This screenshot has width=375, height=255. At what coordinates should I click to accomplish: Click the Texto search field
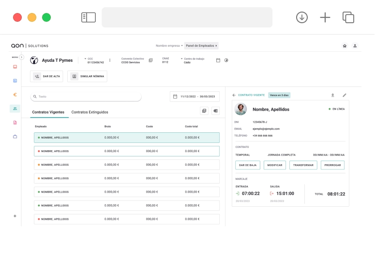point(86,97)
